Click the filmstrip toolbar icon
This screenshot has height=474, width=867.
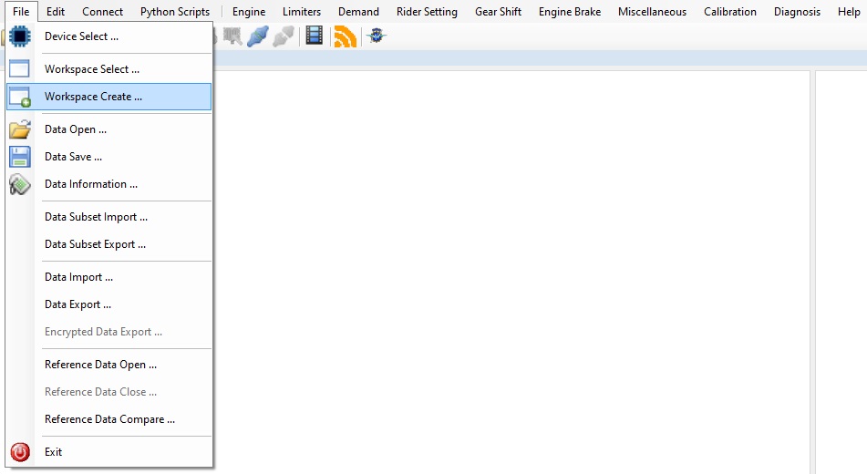(314, 36)
